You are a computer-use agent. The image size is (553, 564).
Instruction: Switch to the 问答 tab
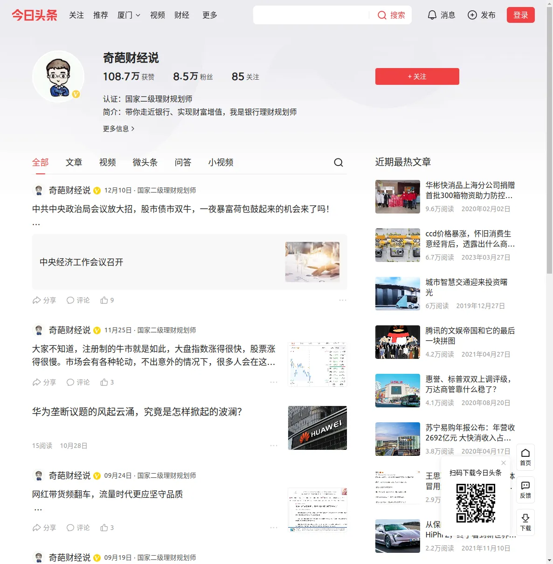click(x=183, y=162)
